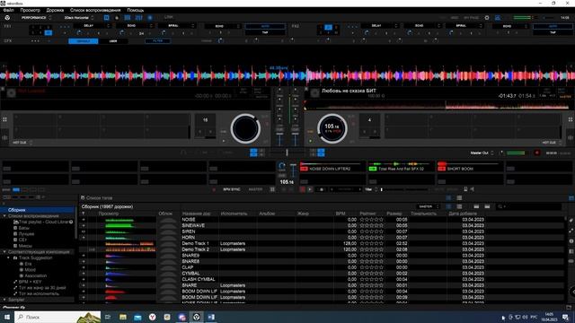Toggle the mixer panel icon in toolbar
575x323 pixels.
[x=138, y=18]
